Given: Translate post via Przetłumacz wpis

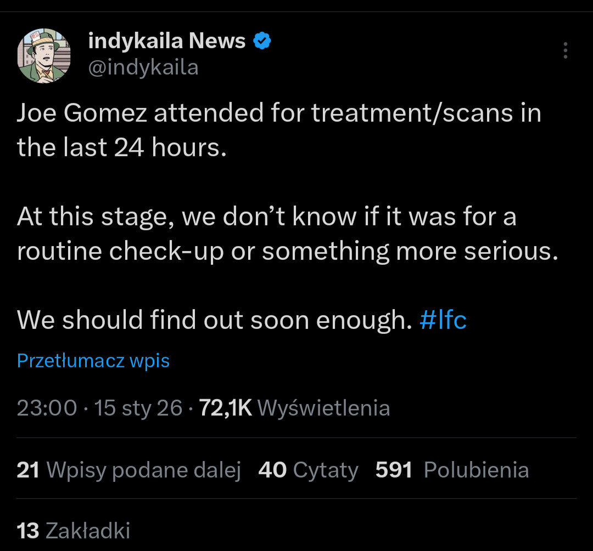Looking at the screenshot, I should point(93,361).
